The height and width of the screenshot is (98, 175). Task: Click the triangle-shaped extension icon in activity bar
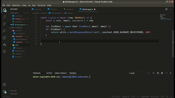click(x=4, y=45)
